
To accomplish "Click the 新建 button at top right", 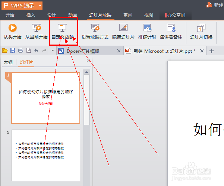I will click(x=215, y=5).
